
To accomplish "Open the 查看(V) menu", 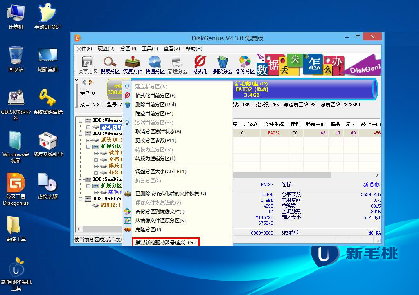I will click(171, 49).
